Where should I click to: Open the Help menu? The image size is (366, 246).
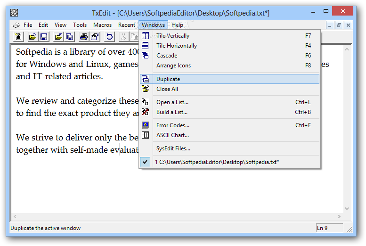[x=178, y=25]
